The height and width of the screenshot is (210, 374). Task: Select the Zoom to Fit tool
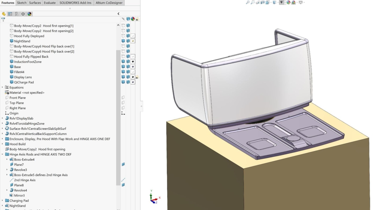[x=248, y=2]
